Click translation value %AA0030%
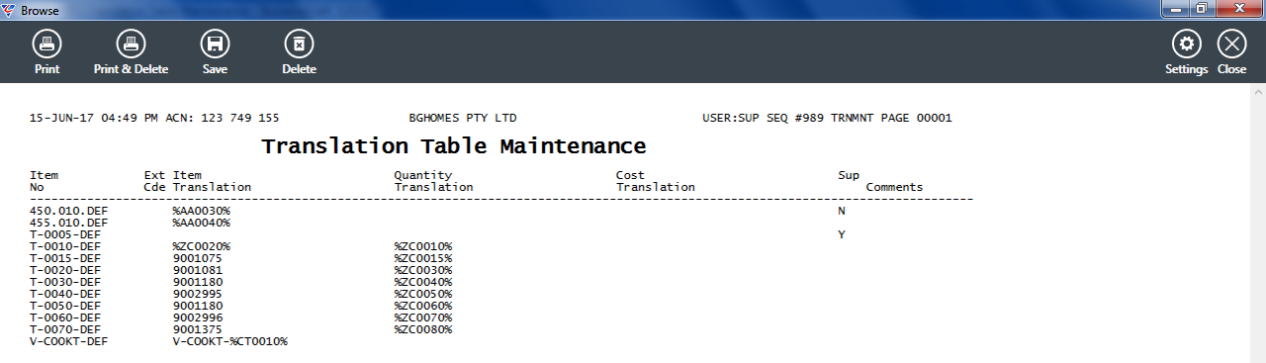 point(202,211)
